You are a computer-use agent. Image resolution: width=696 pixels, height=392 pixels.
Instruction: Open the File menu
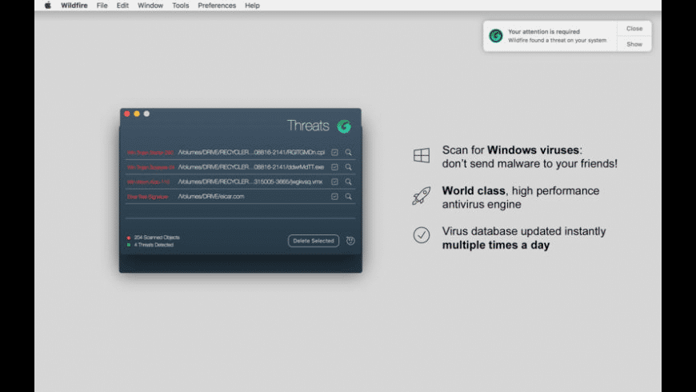pos(102,6)
